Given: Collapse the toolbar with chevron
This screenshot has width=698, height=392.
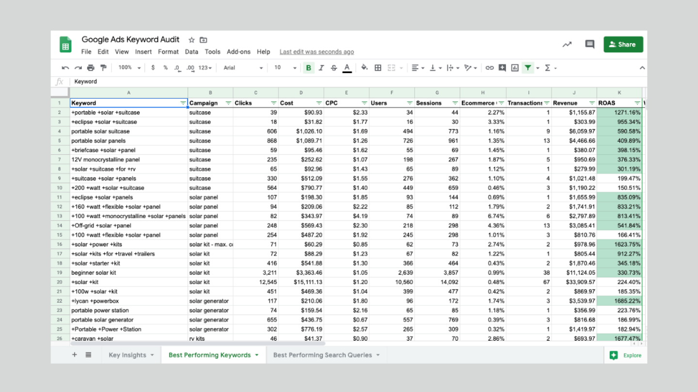Looking at the screenshot, I should tap(642, 68).
